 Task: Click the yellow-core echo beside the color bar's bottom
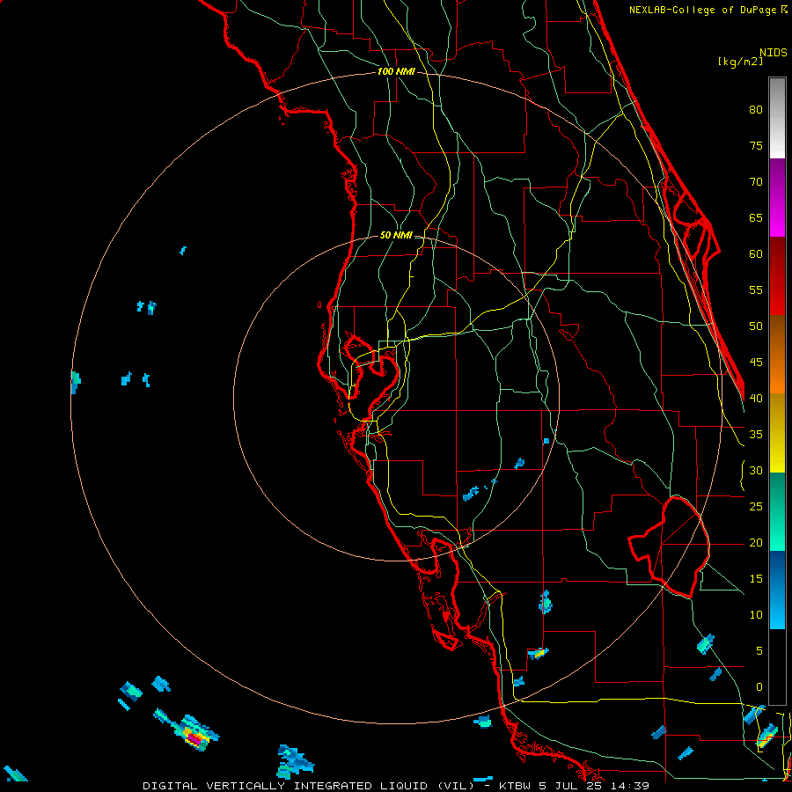(766, 737)
